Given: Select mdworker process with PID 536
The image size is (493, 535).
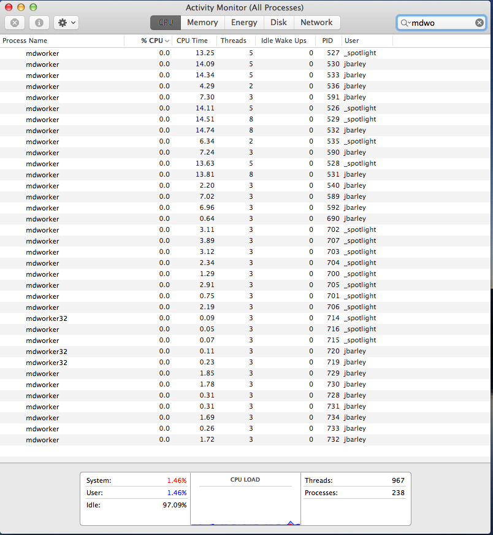Looking at the screenshot, I should click(x=245, y=87).
